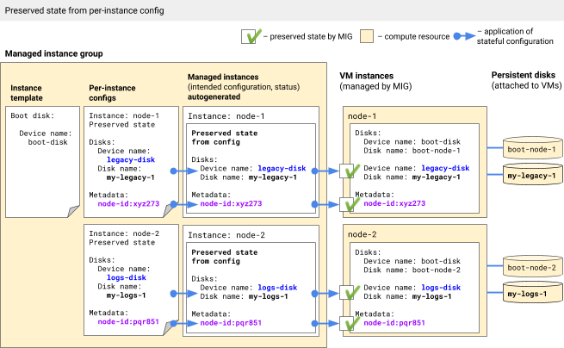
Task: Click node-id:xyz273 in managed instance node-1
Action: coord(230,204)
